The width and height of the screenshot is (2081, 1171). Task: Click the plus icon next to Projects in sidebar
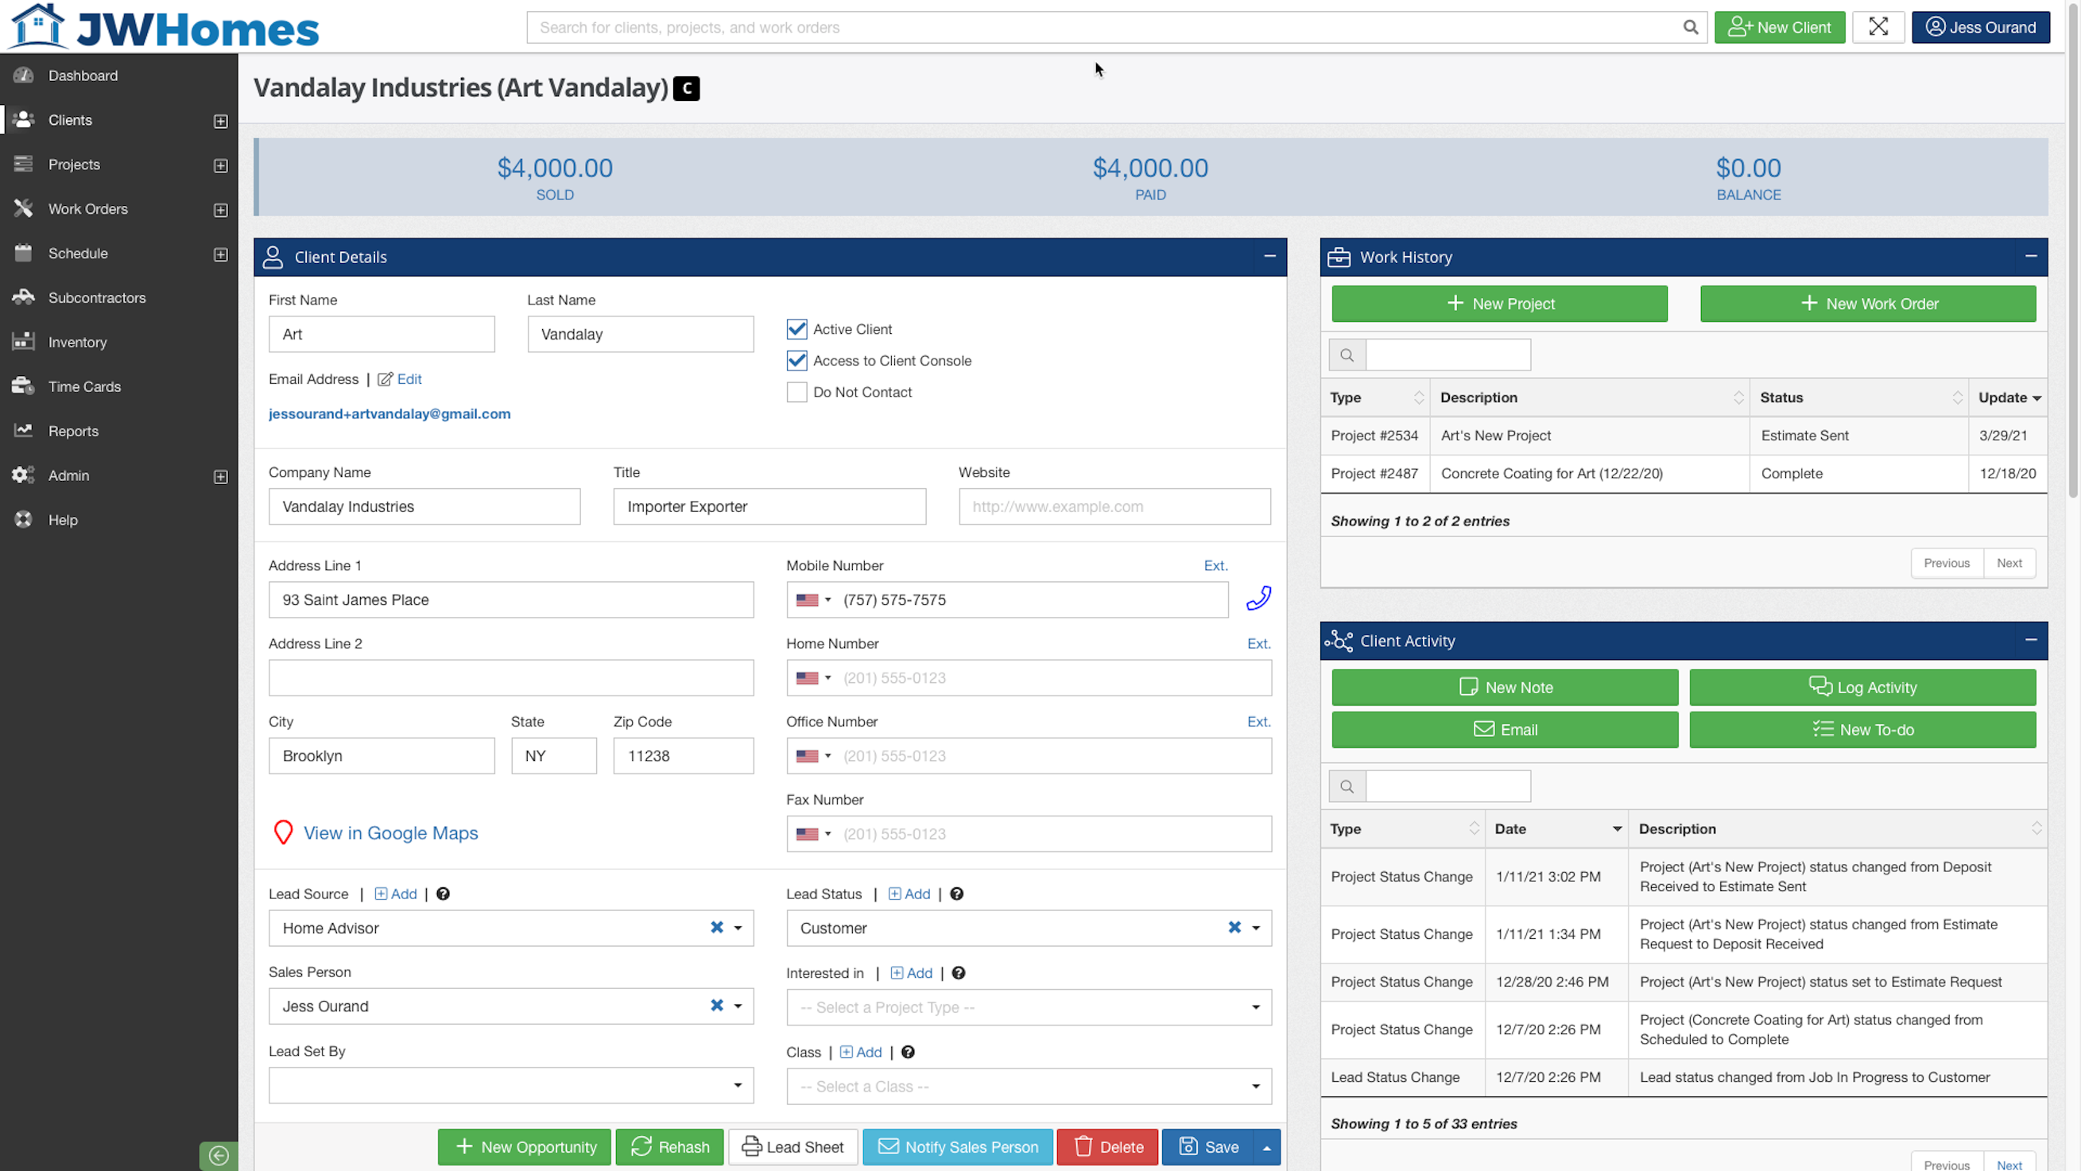(x=220, y=165)
